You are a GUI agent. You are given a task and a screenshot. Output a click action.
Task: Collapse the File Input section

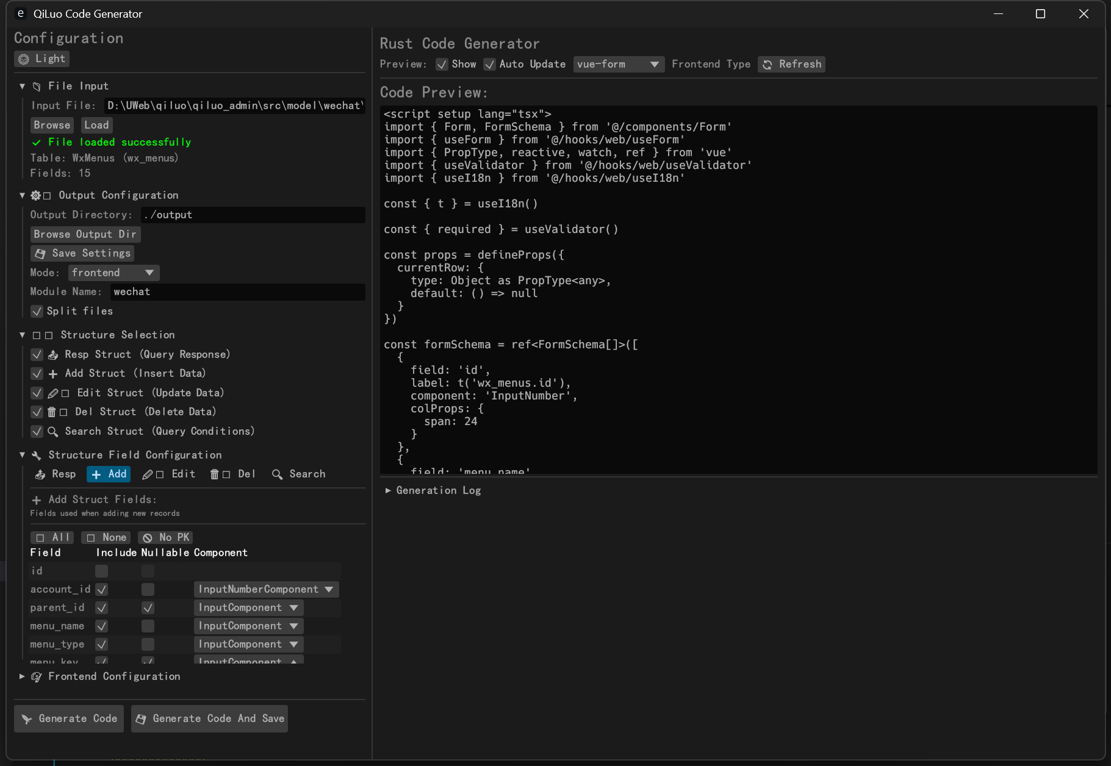click(x=23, y=87)
